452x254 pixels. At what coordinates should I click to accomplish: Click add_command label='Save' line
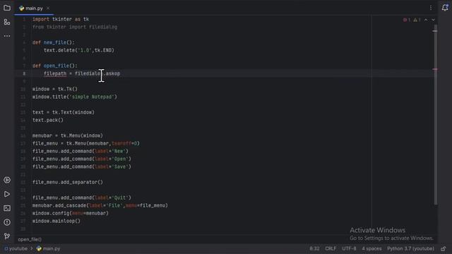point(82,167)
